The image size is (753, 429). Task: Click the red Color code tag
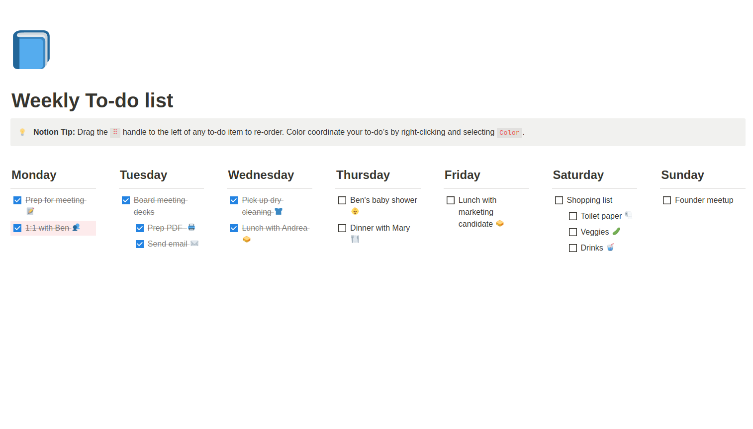509,133
